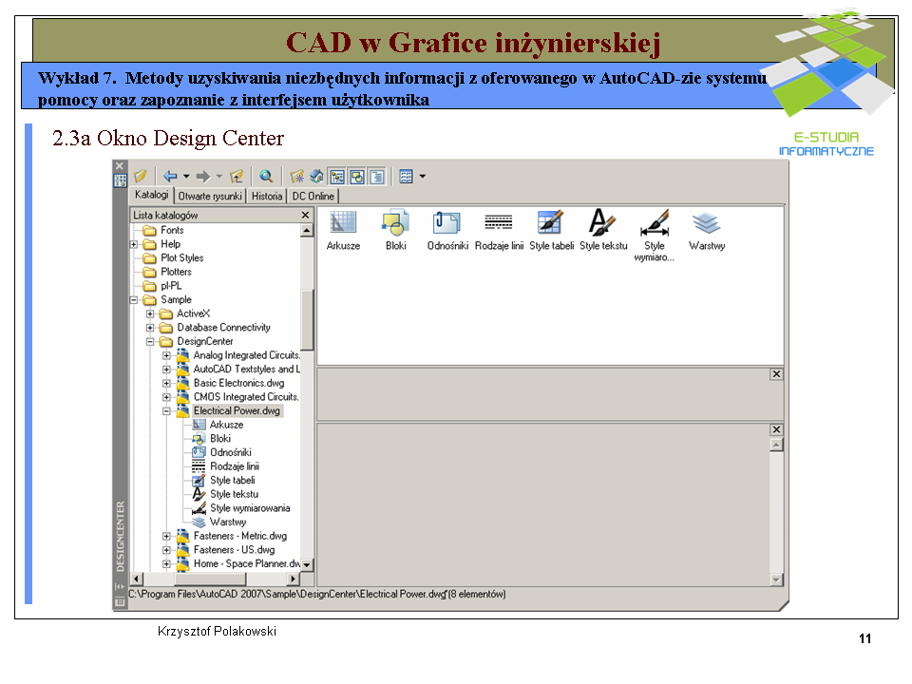Click the tree pane scroll-left arrow

coord(137,579)
